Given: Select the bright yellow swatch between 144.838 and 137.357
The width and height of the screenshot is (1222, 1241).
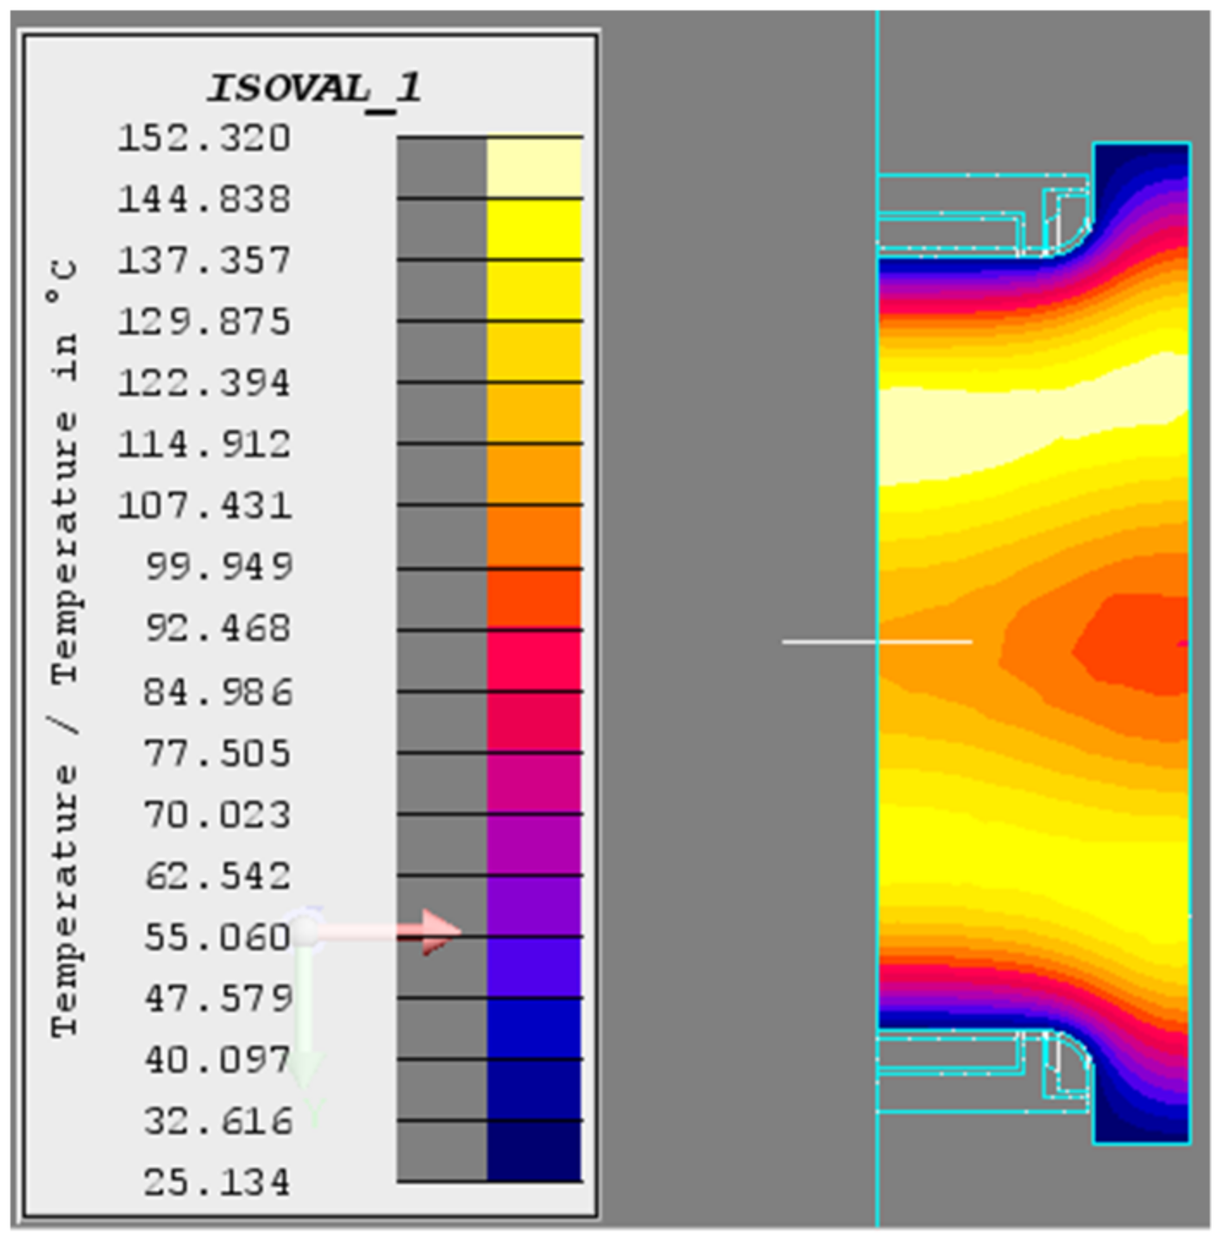Looking at the screenshot, I should pos(534,230).
